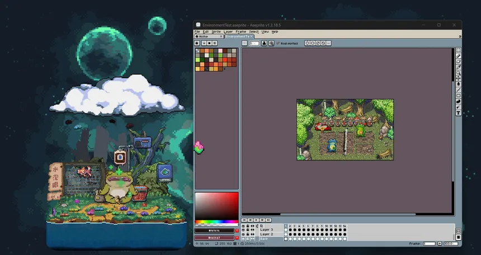Click the Frame number input field
The height and width of the screenshot is (255, 481).
point(429,243)
